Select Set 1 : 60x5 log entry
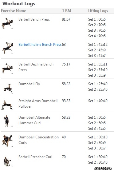Viewport: 114px width, 171px height. [x=97, y=19]
